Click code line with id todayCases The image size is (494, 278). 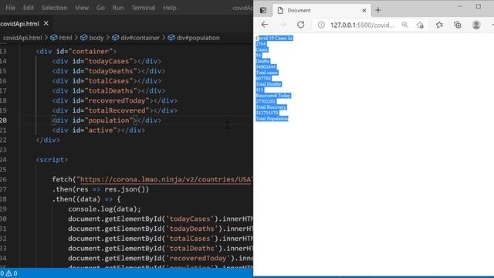(107, 61)
